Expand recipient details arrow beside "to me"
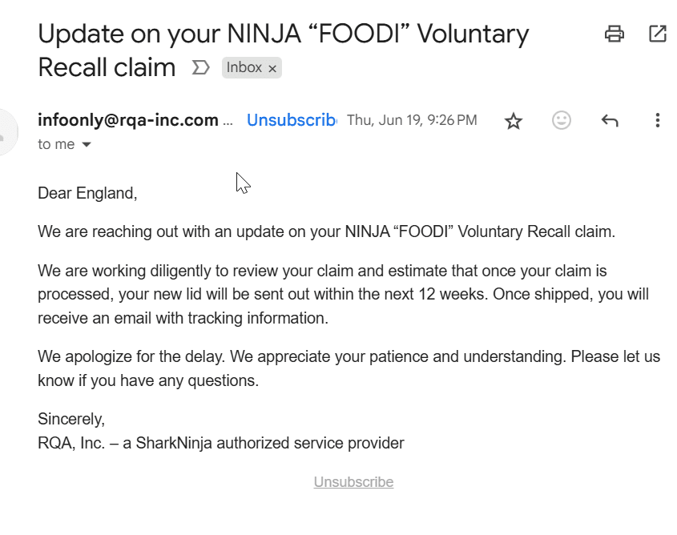 [87, 145]
